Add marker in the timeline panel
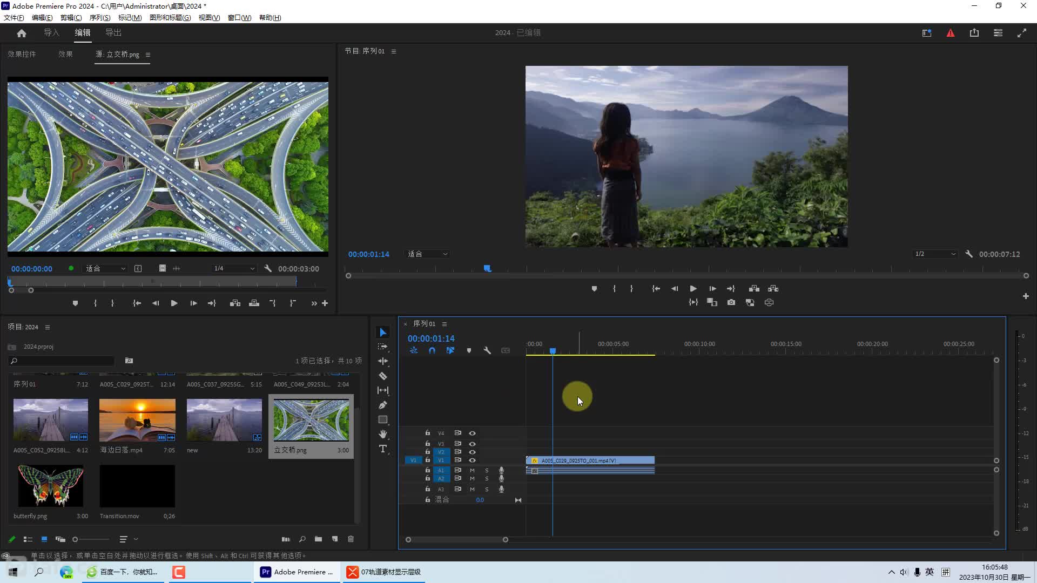This screenshot has width=1037, height=583. pos(469,350)
